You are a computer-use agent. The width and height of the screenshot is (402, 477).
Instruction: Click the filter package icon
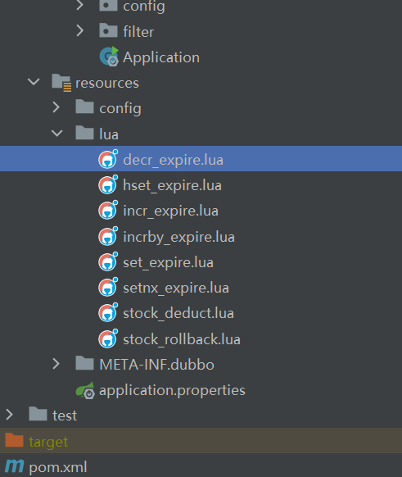coord(108,30)
